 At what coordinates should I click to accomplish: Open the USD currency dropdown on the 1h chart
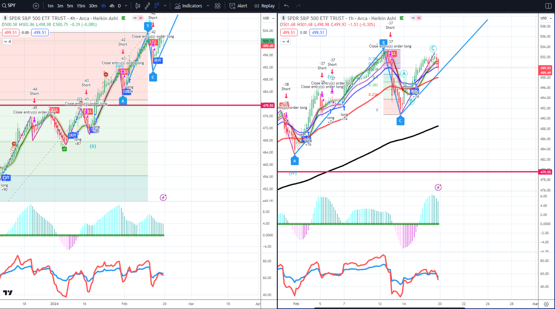[x=546, y=18]
